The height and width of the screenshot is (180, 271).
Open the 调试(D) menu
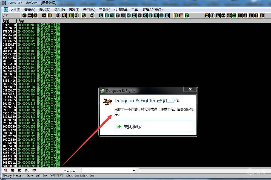click(45, 10)
